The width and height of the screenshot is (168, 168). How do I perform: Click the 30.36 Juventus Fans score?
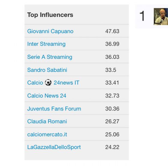coord(112,109)
